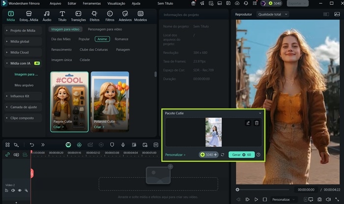Expand Influence Kit section
This screenshot has height=204, width=344.
tap(23, 96)
